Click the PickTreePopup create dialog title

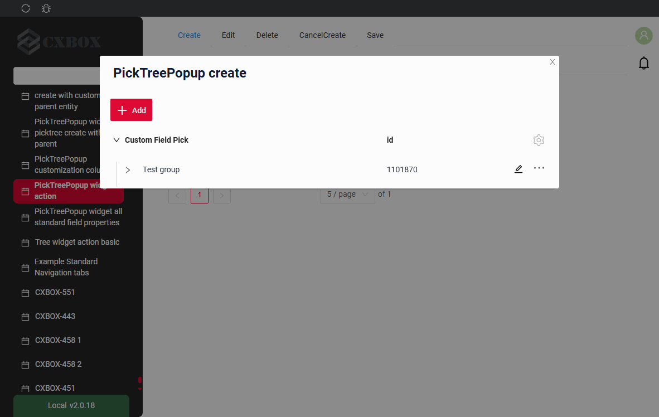(180, 73)
